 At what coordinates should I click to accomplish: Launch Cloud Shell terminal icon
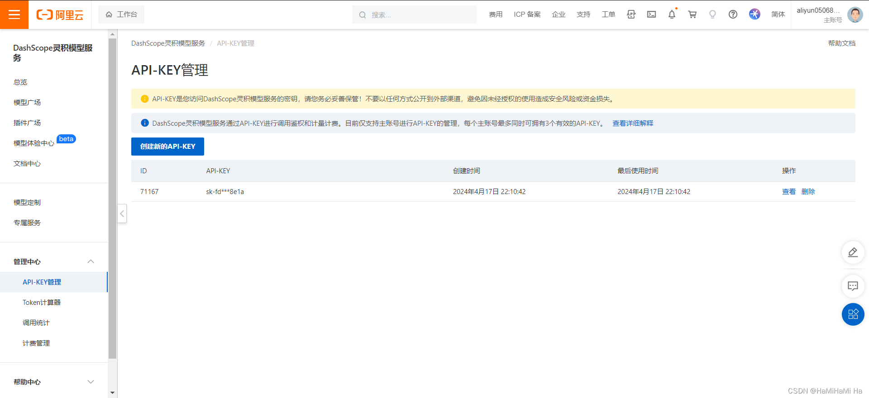click(652, 14)
